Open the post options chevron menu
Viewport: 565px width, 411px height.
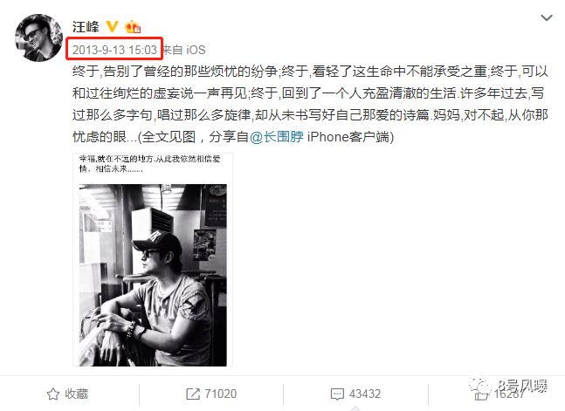click(547, 17)
